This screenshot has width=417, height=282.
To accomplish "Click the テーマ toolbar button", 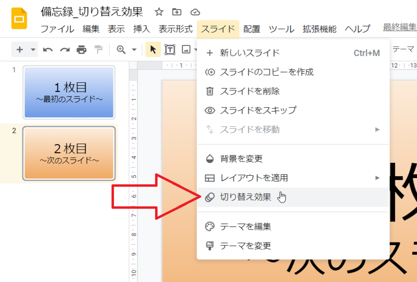I will pos(404,49).
